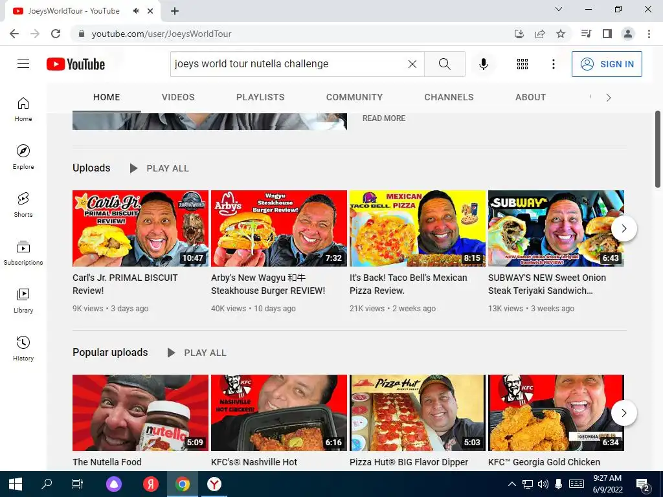Open Library in the sidebar
The image size is (663, 497).
click(23, 300)
